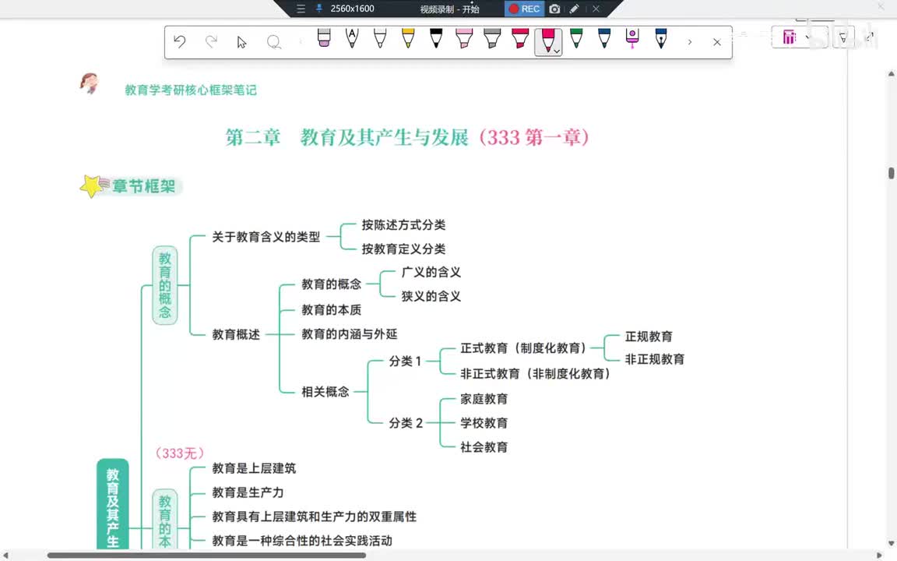Choose the gray highlighter
The image size is (897, 561).
(492, 38)
